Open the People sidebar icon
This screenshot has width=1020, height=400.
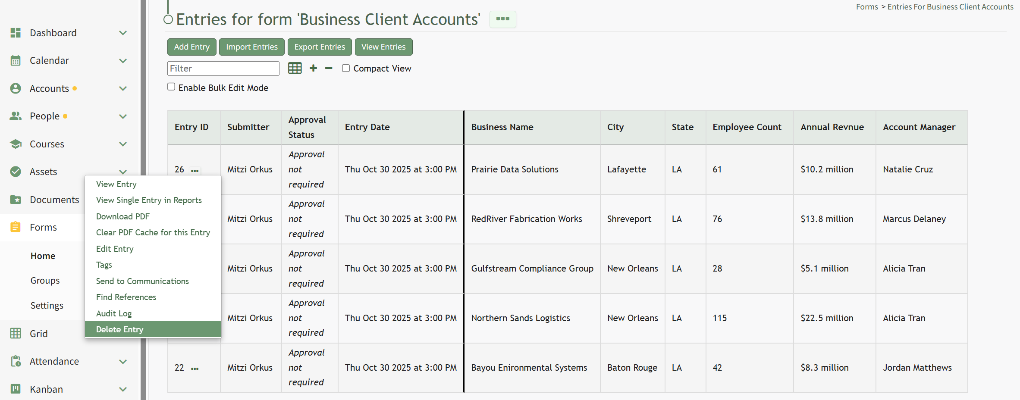pos(16,116)
